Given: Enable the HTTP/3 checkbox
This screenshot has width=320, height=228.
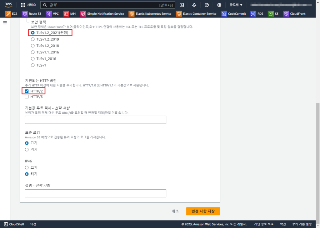Looking at the screenshot, I should (x=27, y=97).
